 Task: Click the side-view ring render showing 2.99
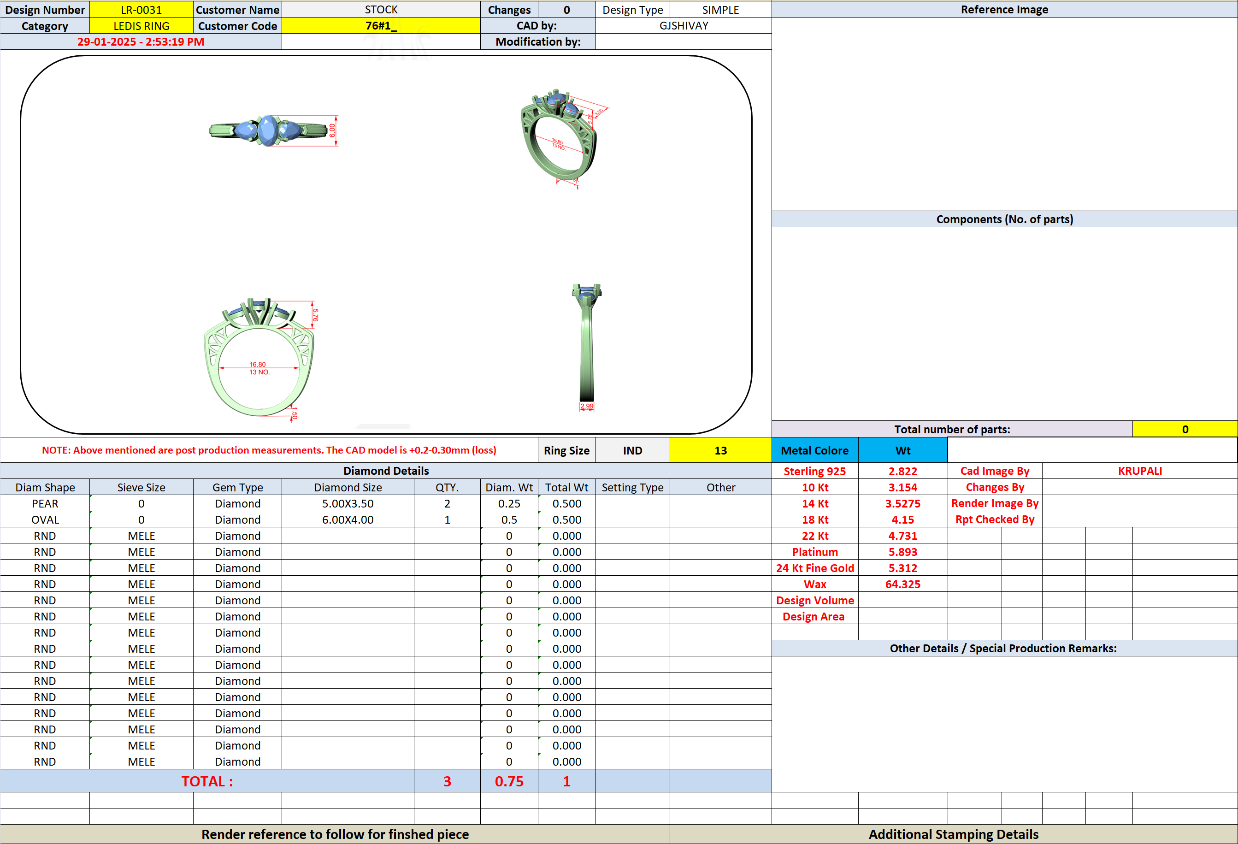pos(586,347)
